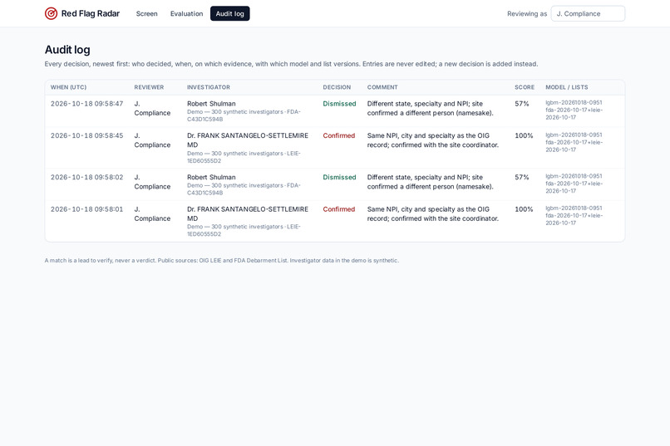Click J. Compliance reviewer in 09:58:47 row
This screenshot has height=446, width=670.
pyautogui.click(x=152, y=109)
